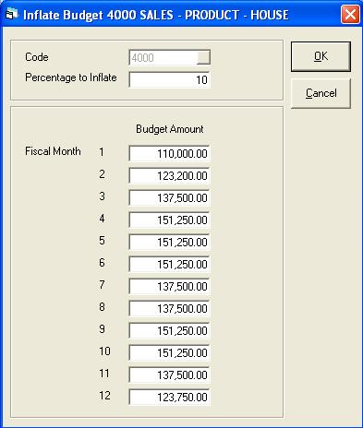Viewport: 363px width, 428px height.
Task: Select fiscal month 7 budget amount field
Action: point(169,286)
